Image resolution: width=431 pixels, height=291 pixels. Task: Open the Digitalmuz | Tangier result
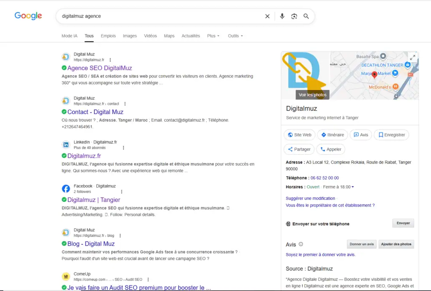click(x=94, y=200)
